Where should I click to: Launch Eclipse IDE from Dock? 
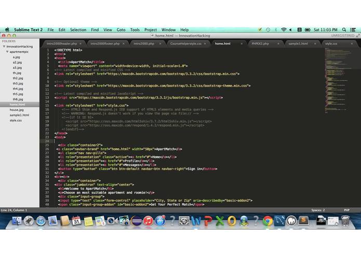point(136,221)
